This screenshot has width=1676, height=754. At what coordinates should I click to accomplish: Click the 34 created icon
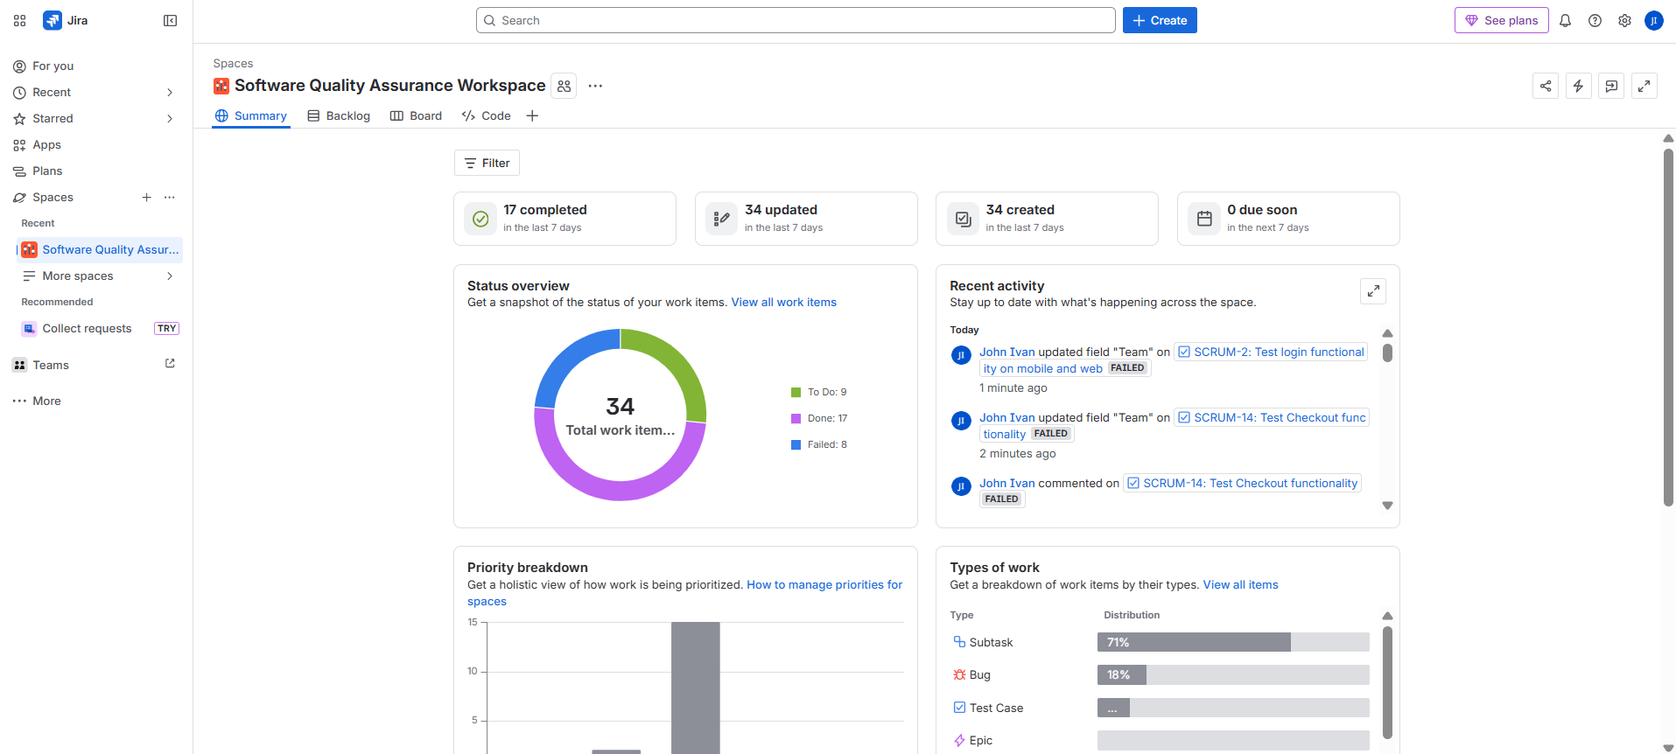coord(964,219)
